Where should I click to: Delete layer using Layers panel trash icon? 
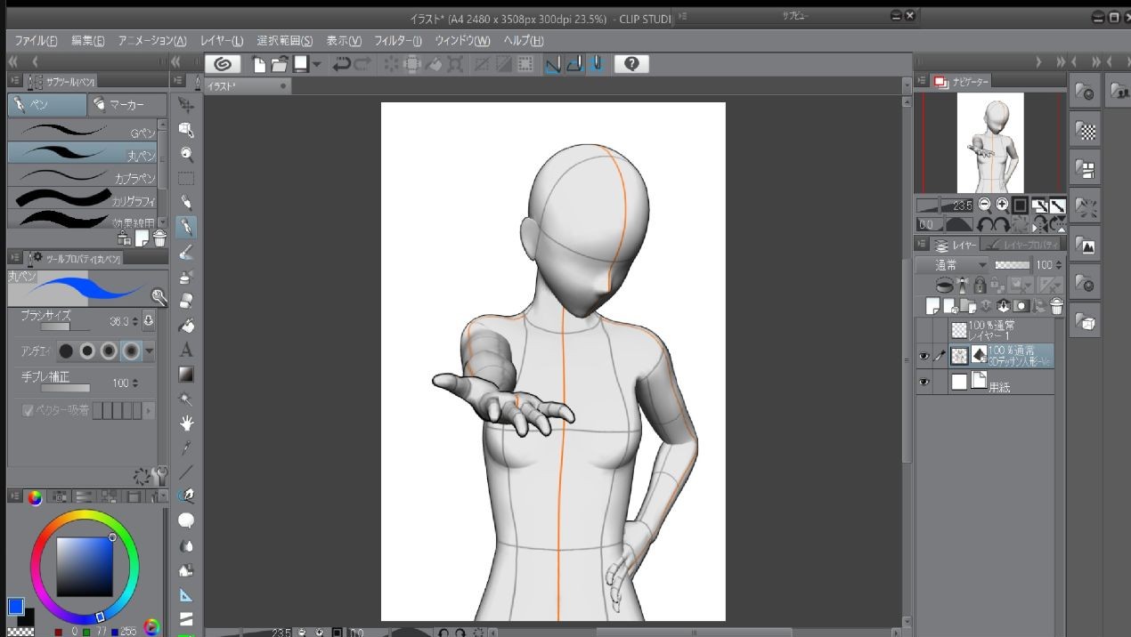pyautogui.click(x=1056, y=306)
